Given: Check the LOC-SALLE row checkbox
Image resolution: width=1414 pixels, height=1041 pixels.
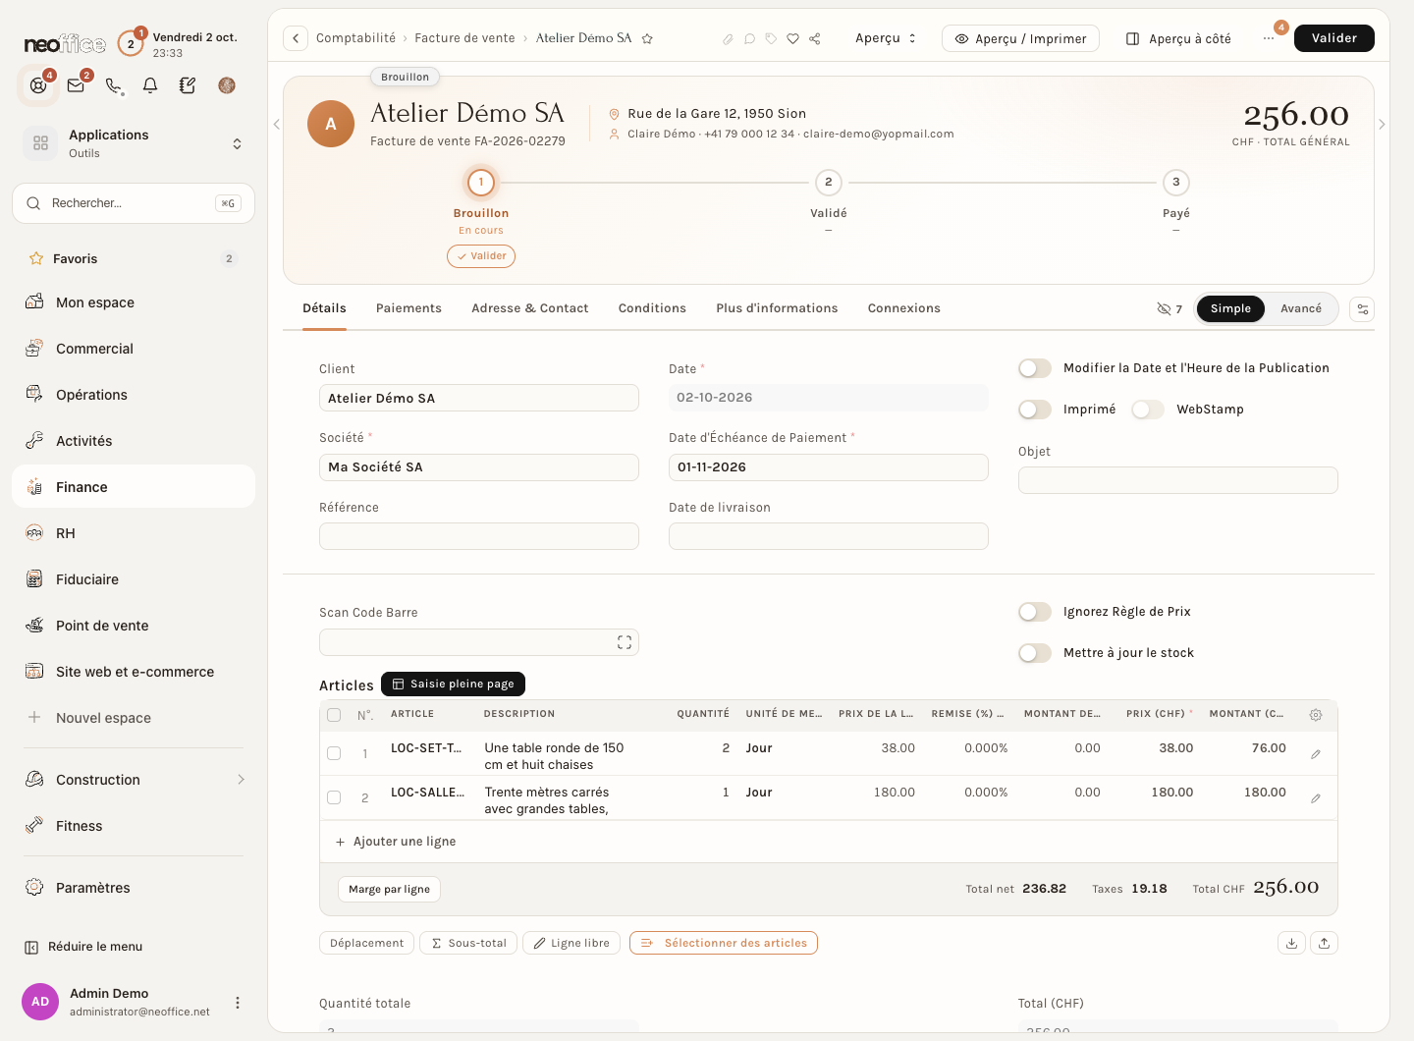Looking at the screenshot, I should pyautogui.click(x=334, y=797).
